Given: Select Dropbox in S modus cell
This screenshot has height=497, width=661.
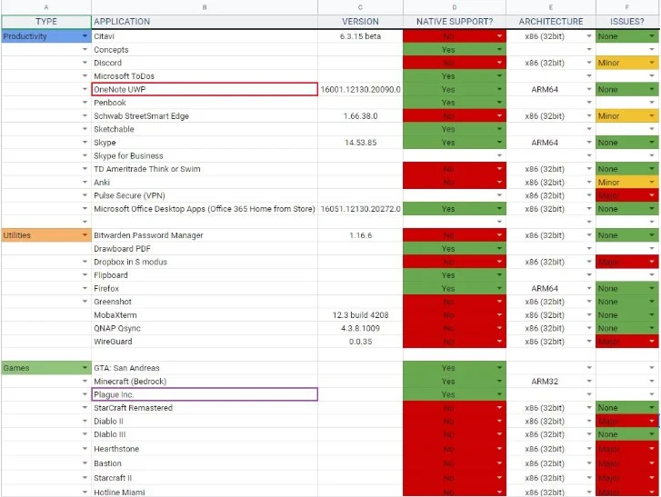Looking at the screenshot, I should point(205,262).
